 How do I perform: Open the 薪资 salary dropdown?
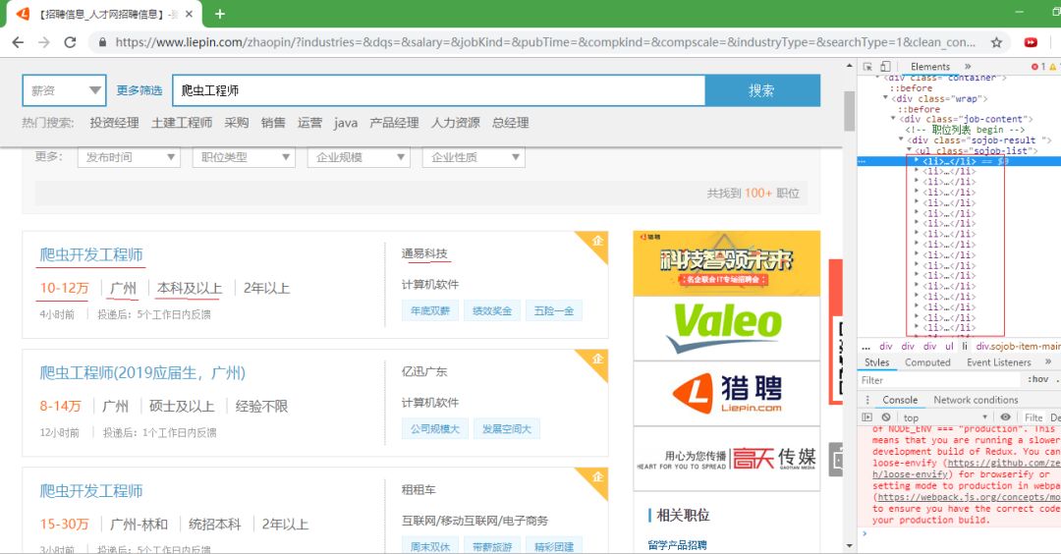click(x=64, y=90)
